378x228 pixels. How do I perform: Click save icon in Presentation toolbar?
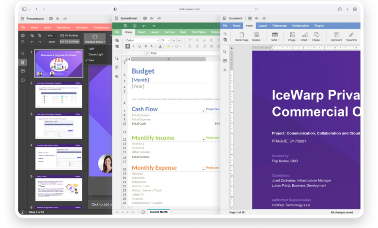(23, 42)
